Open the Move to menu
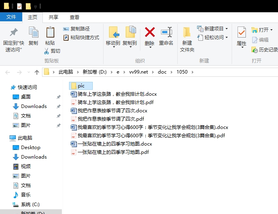The width and height of the screenshot is (278, 214). (x=113, y=37)
